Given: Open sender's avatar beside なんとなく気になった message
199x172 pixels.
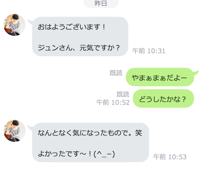Looking at the screenshot, I should click(x=14, y=131).
